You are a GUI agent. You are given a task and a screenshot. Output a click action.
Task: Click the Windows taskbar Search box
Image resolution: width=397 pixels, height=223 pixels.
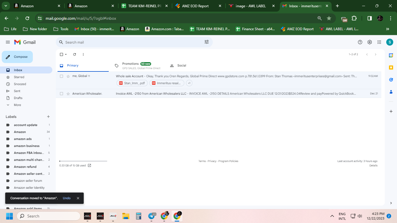pos(48,216)
